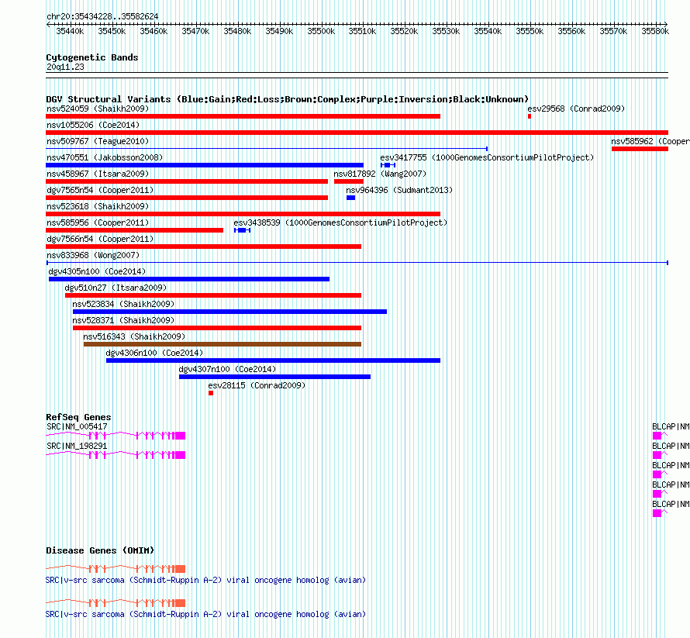Select the 20q11.23 band label
690x638 pixels.
pos(65,67)
